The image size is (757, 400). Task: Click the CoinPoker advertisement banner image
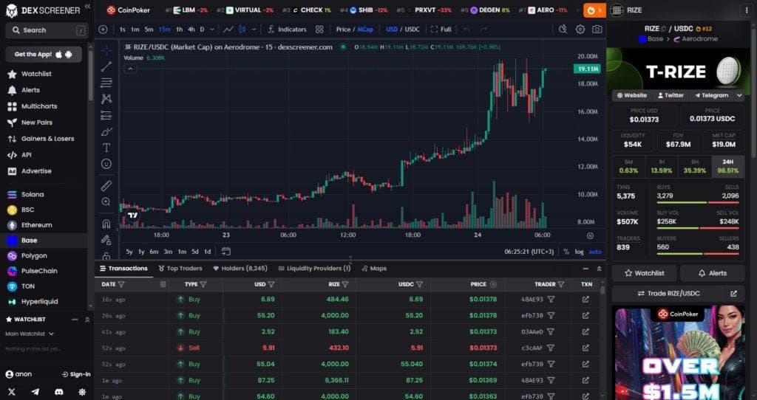tap(679, 353)
